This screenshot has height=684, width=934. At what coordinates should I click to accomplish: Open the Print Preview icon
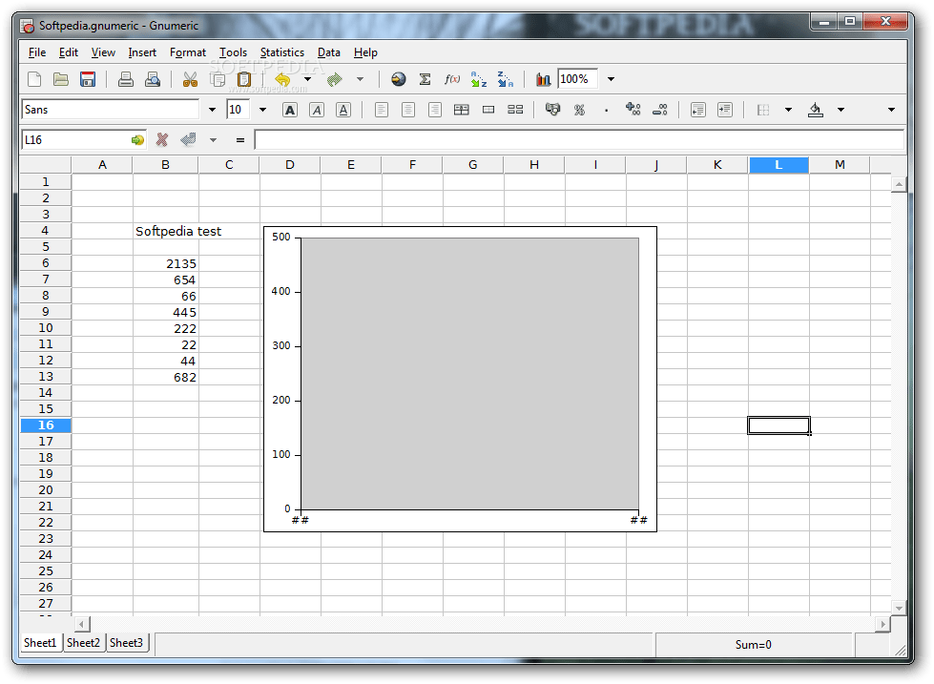(x=153, y=79)
